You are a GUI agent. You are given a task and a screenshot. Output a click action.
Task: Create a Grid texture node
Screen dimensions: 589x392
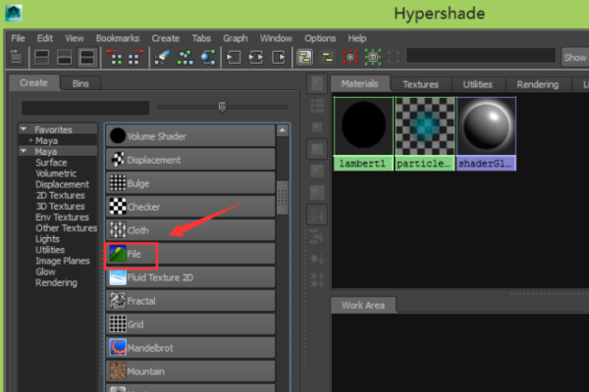(x=190, y=324)
